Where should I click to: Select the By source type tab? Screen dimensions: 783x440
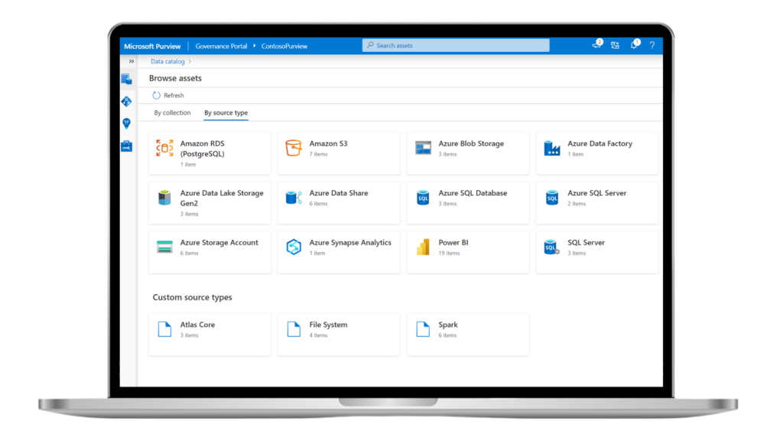coord(226,113)
